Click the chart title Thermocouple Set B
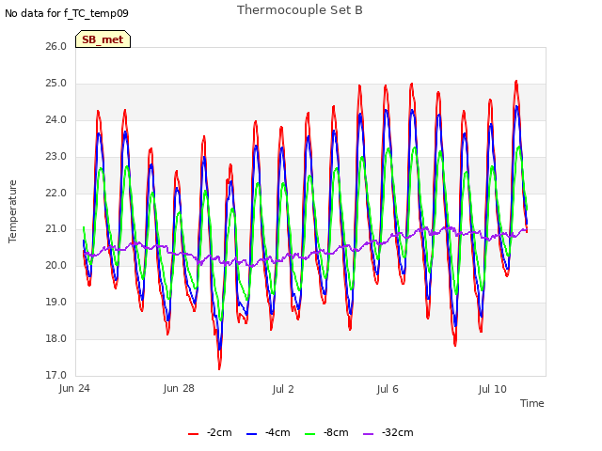The width and height of the screenshot is (602, 451). [300, 10]
